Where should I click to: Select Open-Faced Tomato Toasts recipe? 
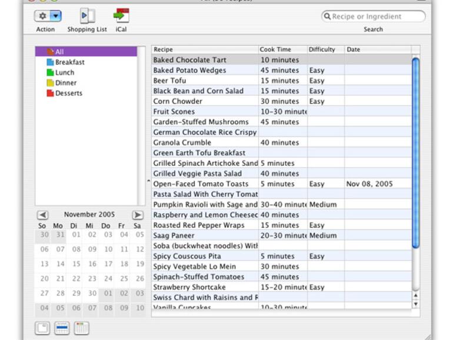(204, 184)
